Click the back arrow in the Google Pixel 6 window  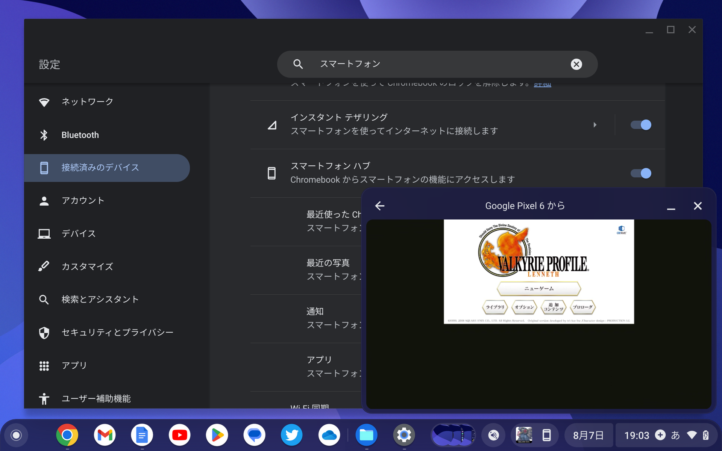click(x=380, y=206)
